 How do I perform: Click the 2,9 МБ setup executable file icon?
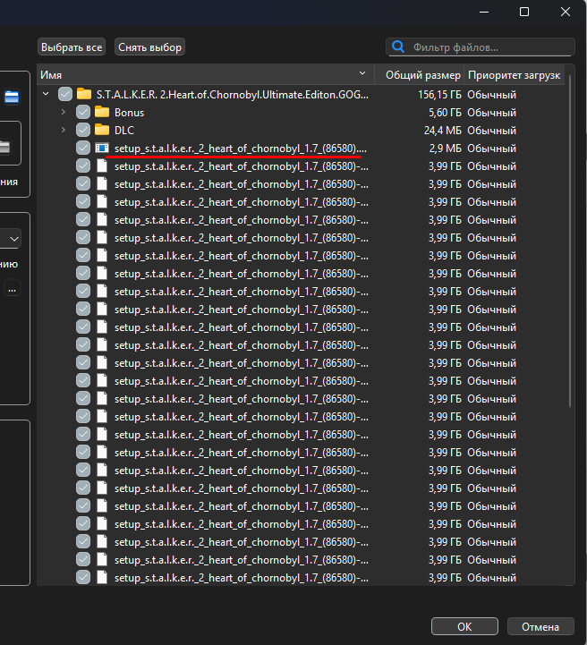102,148
